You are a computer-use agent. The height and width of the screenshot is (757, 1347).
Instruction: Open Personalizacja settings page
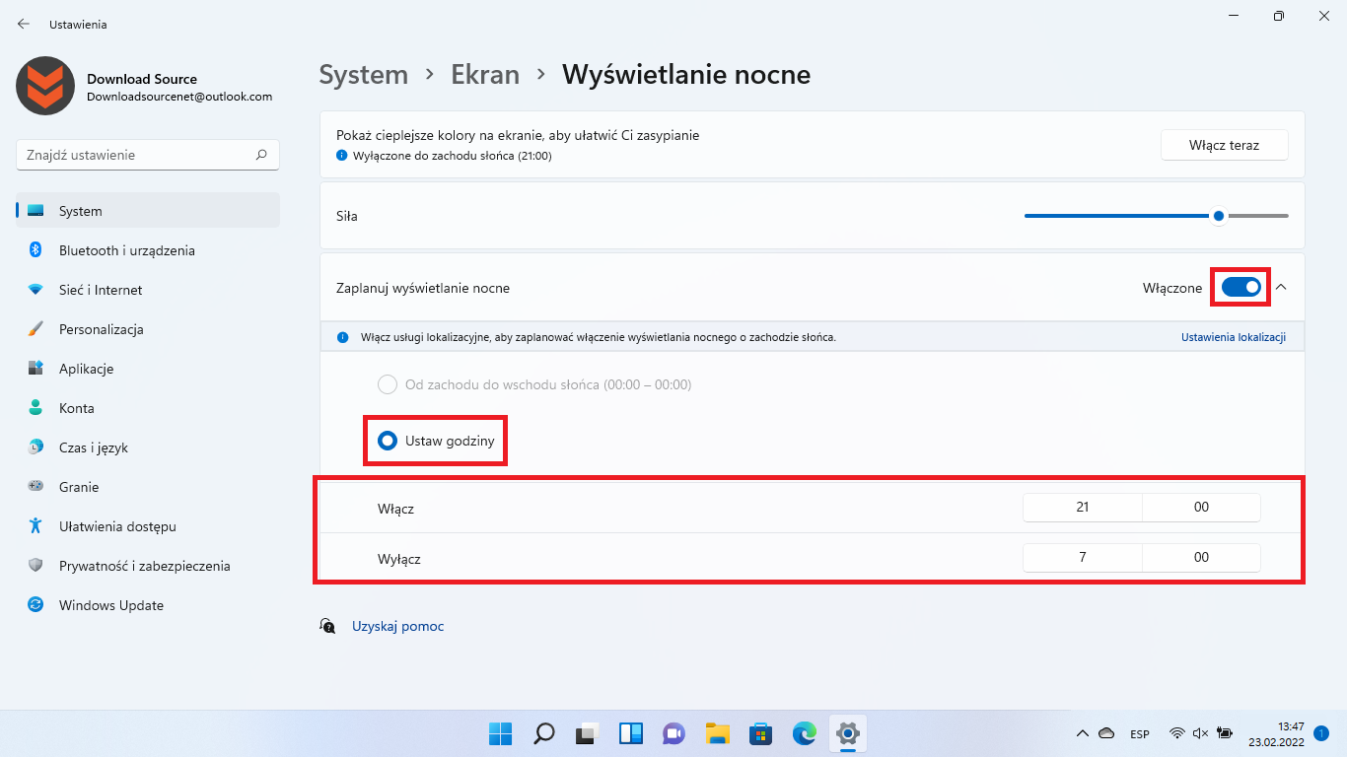[x=148, y=329]
